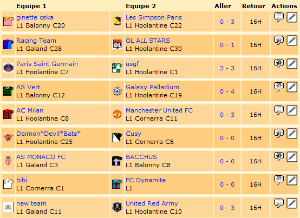This screenshot has width=300, height=218.
Task: Click Manchester United FC team link
Action: (x=159, y=110)
